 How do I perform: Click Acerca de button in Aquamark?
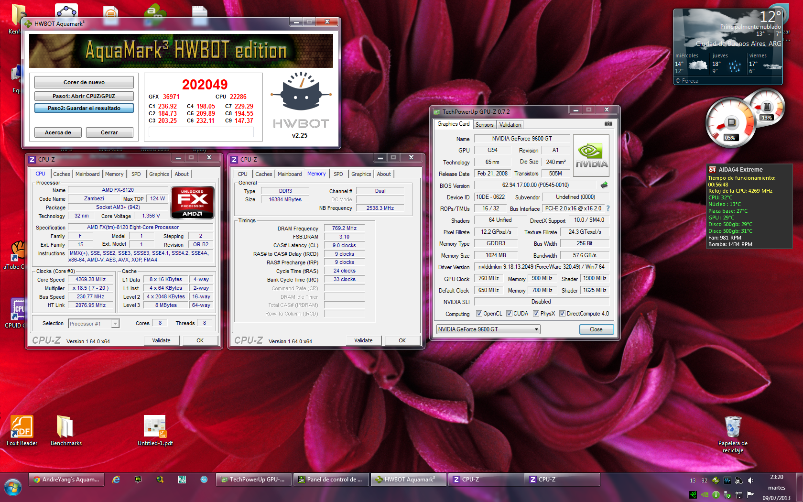pos(58,132)
